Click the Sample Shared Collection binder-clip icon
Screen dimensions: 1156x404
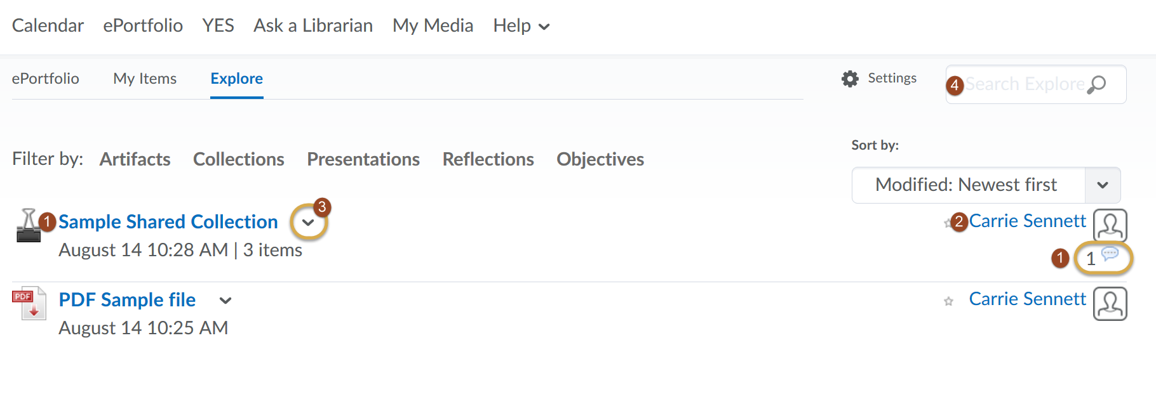[x=28, y=225]
